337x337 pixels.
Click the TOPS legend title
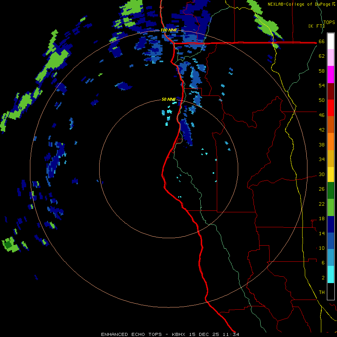[329, 22]
